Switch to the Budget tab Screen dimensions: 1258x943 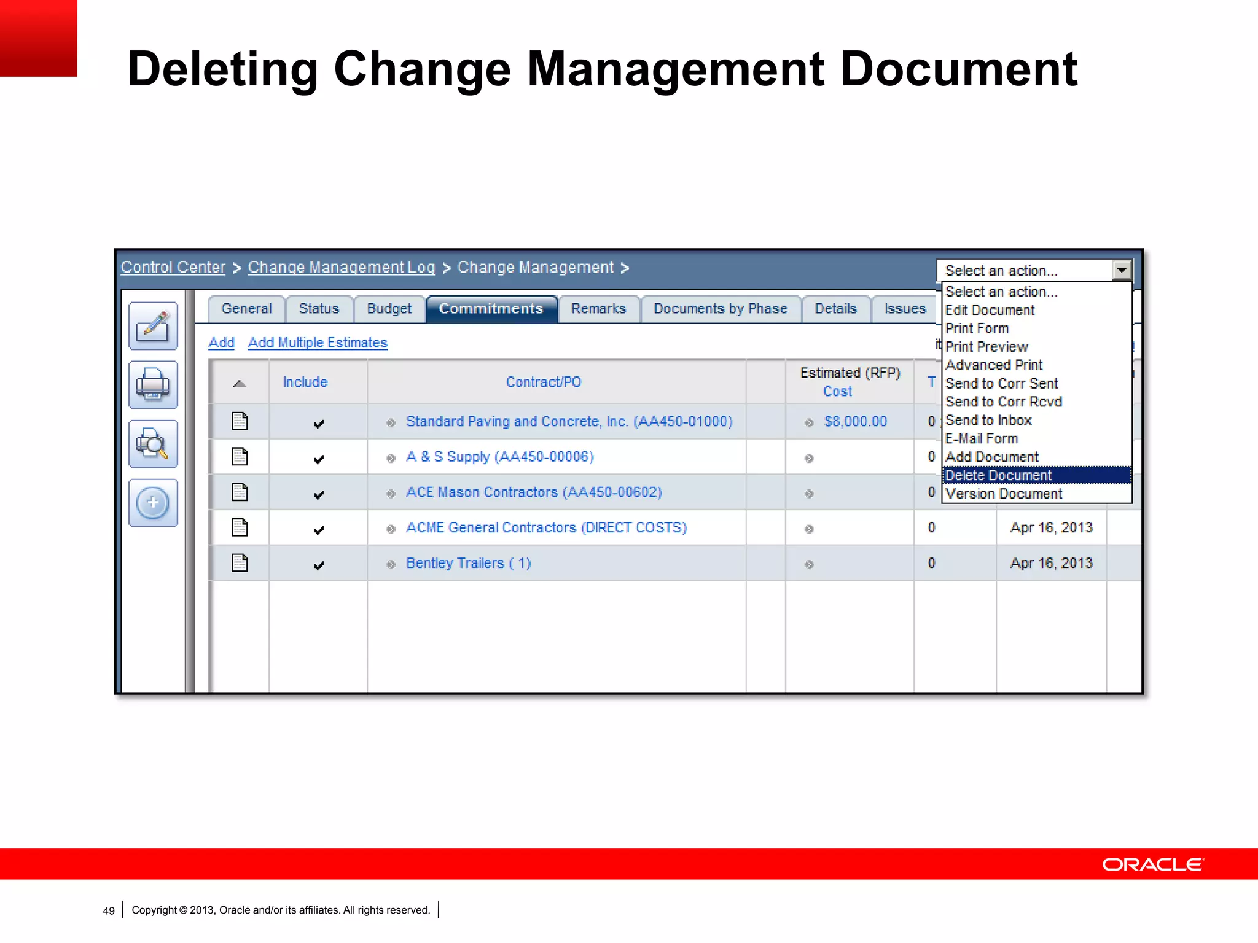pos(389,309)
